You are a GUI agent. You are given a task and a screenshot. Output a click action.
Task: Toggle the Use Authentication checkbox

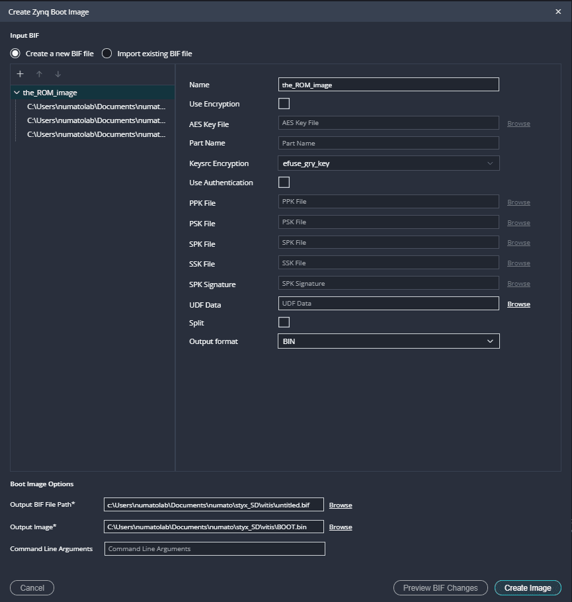point(284,183)
